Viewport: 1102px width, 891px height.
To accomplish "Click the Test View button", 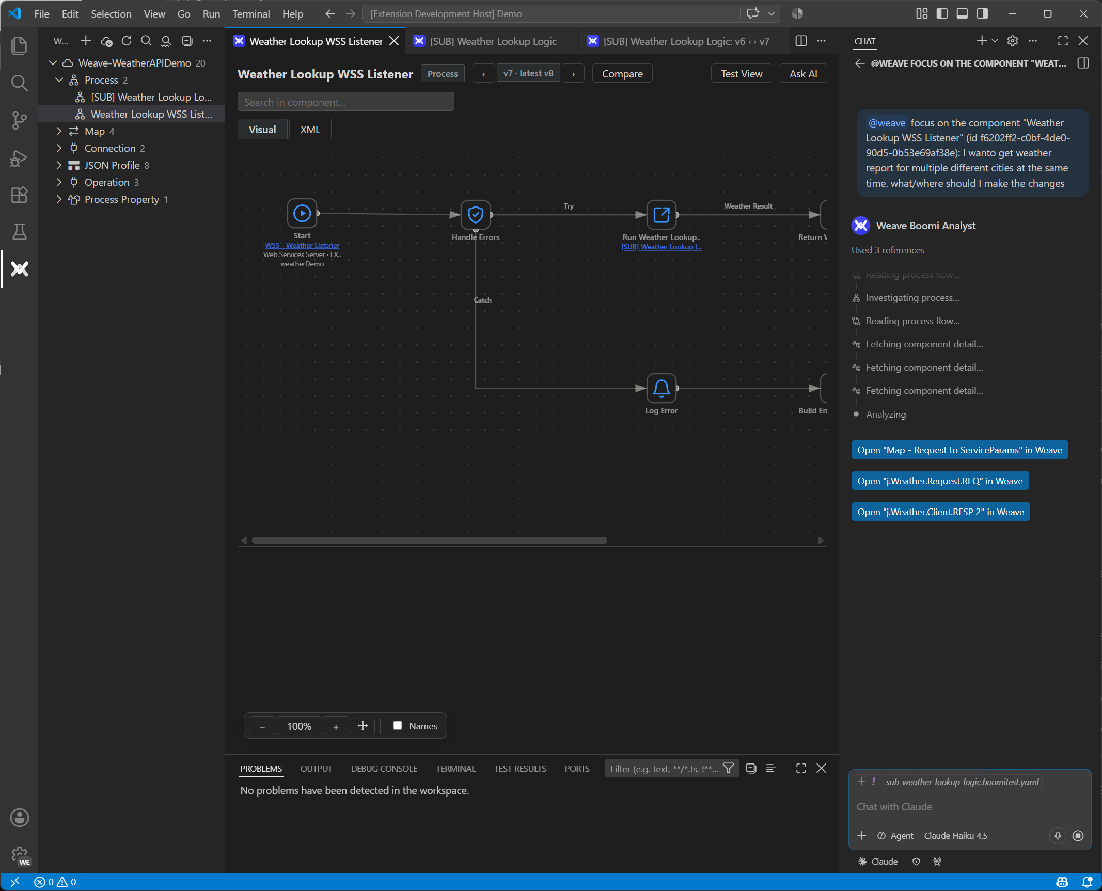I will (742, 73).
